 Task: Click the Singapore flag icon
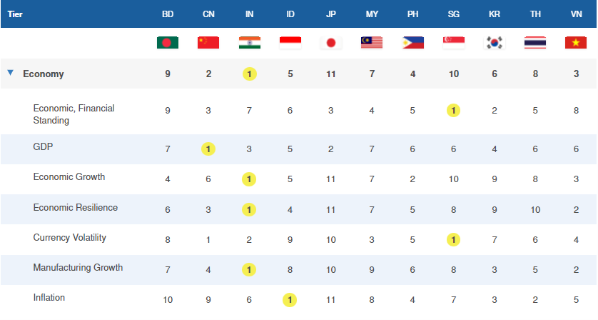click(454, 43)
